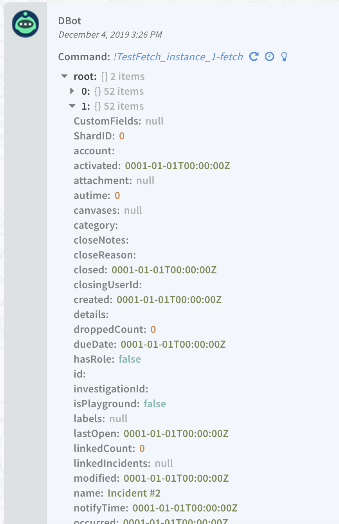Select the ShardID value 0
The height and width of the screenshot is (524, 339).
point(122,136)
